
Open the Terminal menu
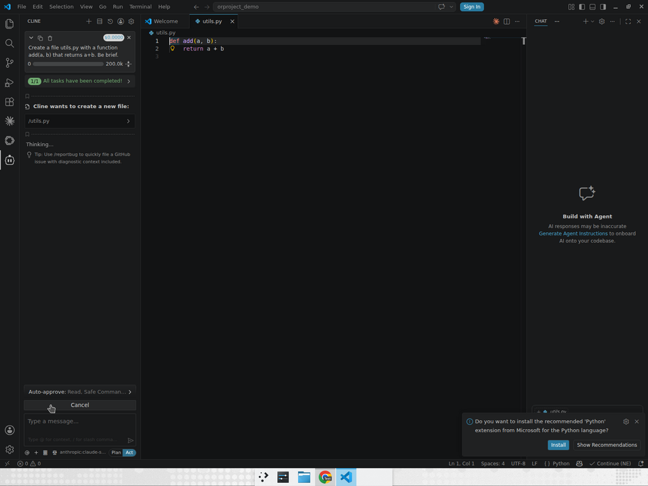tap(140, 6)
